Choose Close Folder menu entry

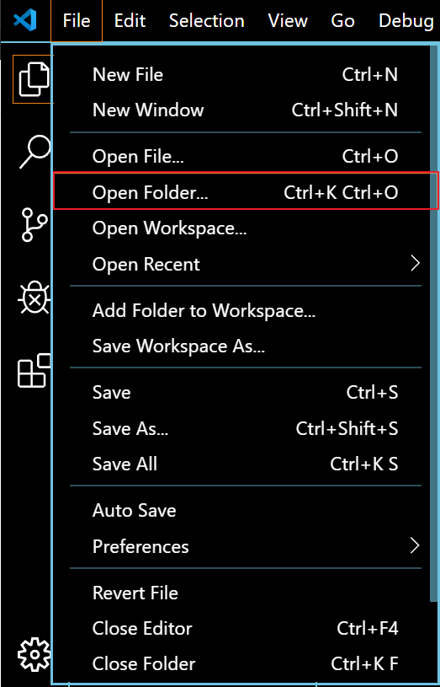pyautogui.click(x=246, y=663)
